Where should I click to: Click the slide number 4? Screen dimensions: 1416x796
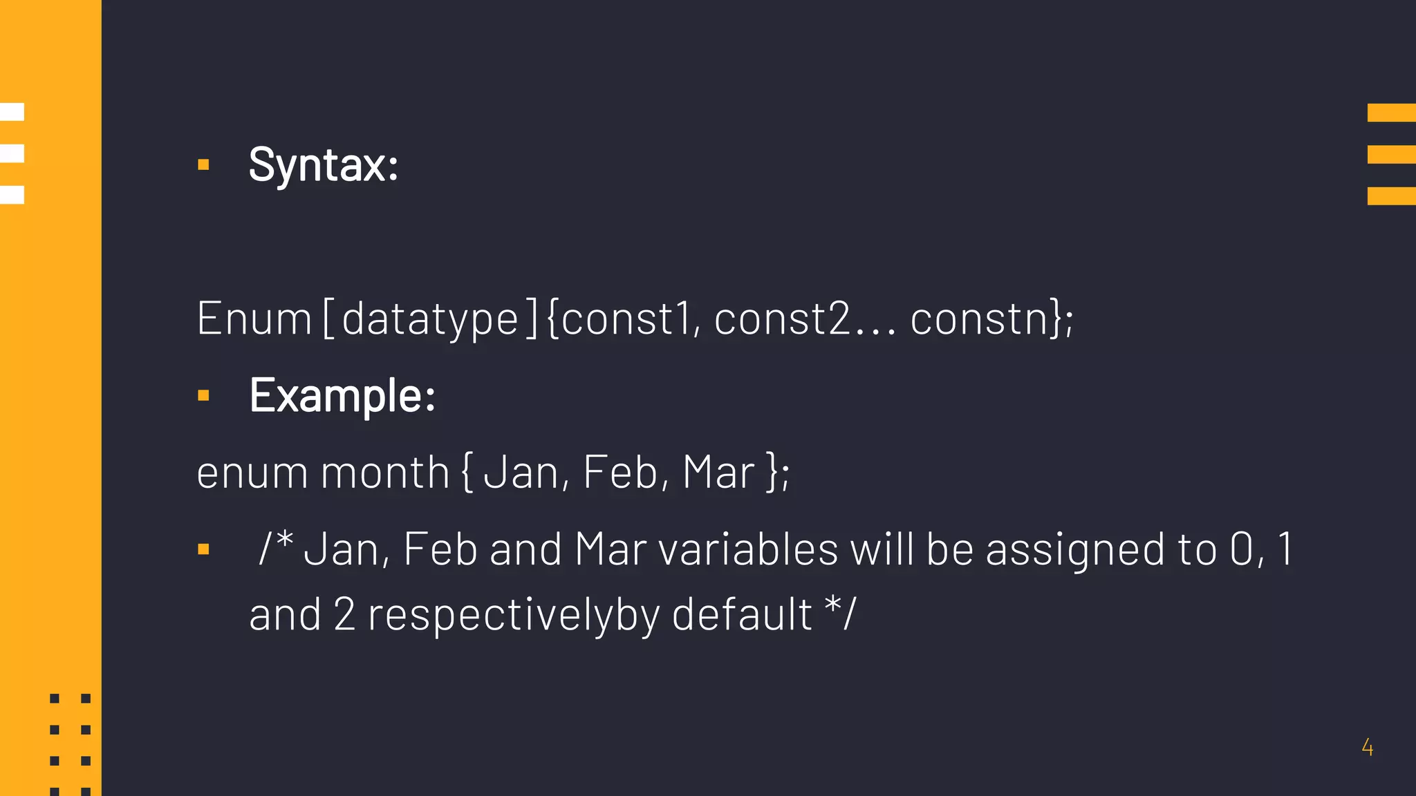point(1367,747)
